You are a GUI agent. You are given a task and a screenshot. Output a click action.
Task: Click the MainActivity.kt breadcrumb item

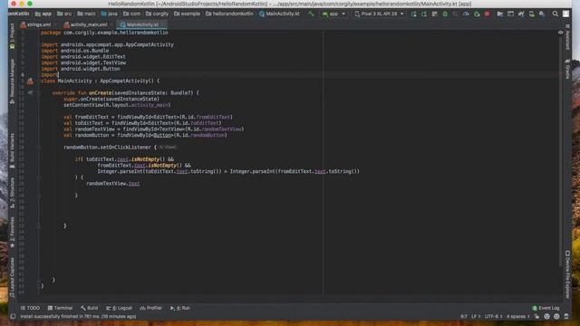tap(279, 14)
